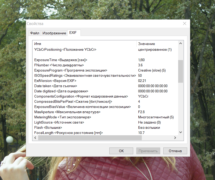215x180 pixels.
Task: Select the LightSource row
Action: coord(105,122)
